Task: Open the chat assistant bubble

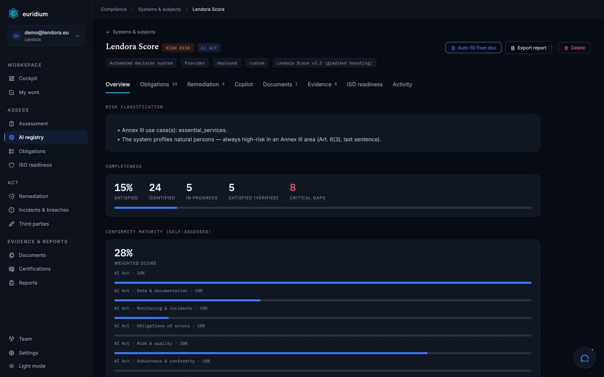Action: coord(584,358)
